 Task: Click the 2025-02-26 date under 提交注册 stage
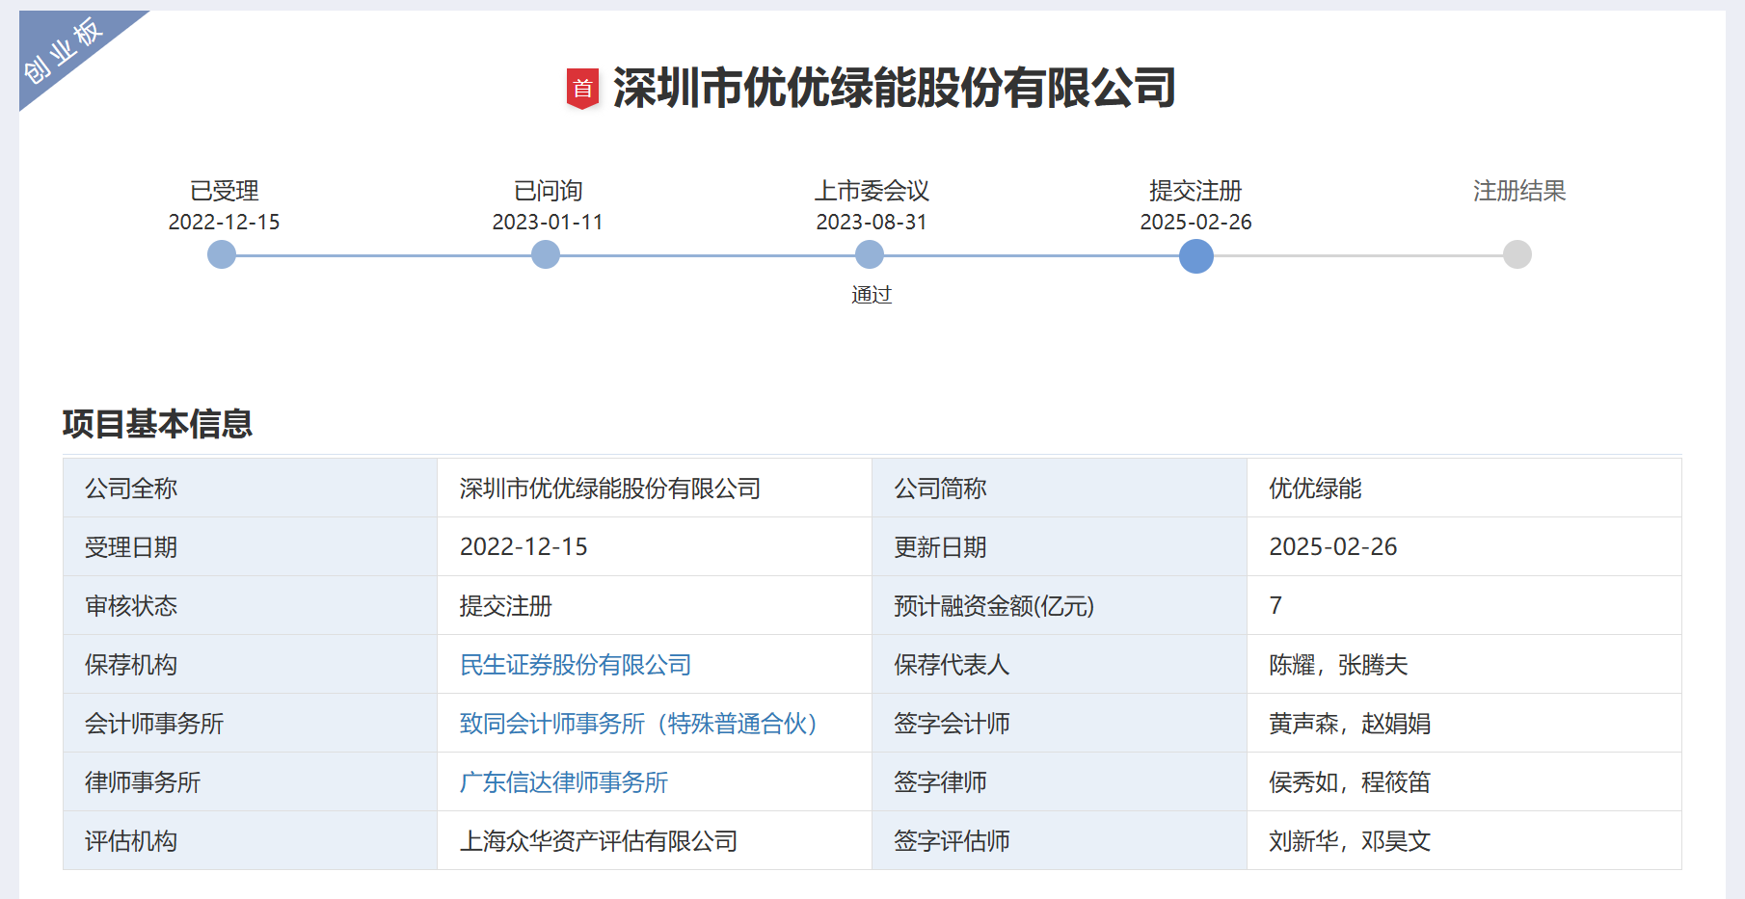(x=1195, y=223)
